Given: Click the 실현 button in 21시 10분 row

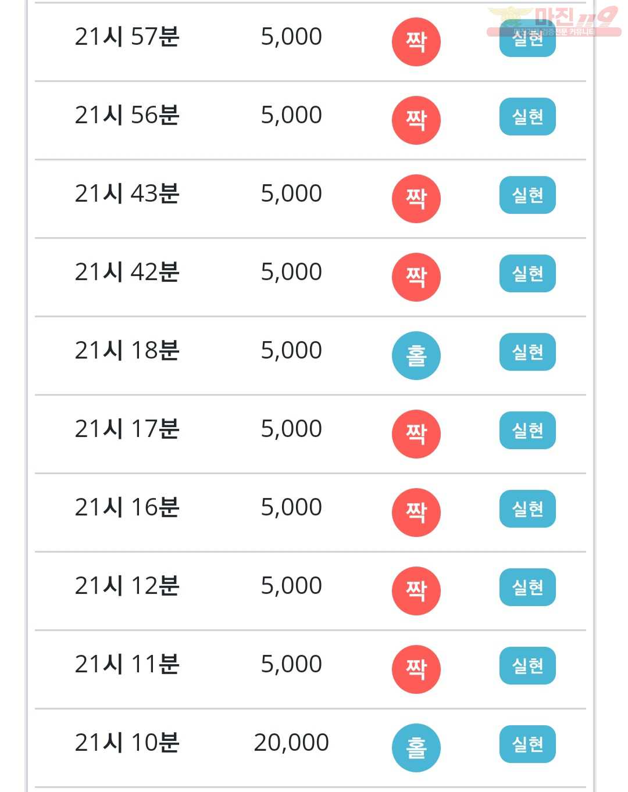Looking at the screenshot, I should (527, 744).
